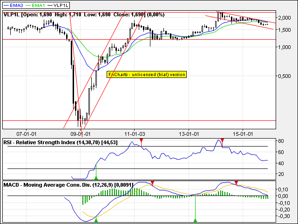
Task: Click the RSI axis label 80
Action: click(281, 141)
